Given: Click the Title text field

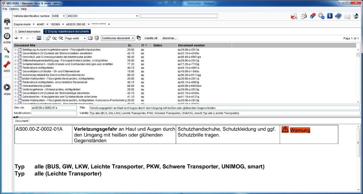Looking at the screenshot, I should pyautogui.click(x=225, y=108).
